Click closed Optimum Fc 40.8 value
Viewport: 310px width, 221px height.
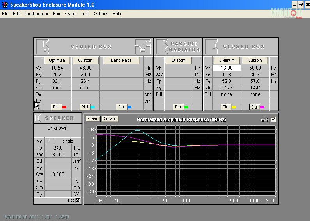pyautogui.click(x=227, y=75)
